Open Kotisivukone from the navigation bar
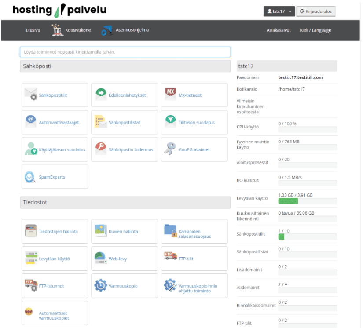 pyautogui.click(x=78, y=30)
